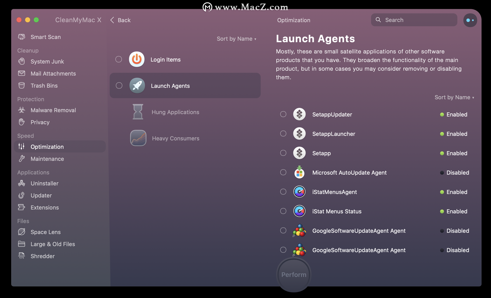491x298 pixels.
Task: Click the Mail Attachments envelope icon
Action: (x=22, y=73)
